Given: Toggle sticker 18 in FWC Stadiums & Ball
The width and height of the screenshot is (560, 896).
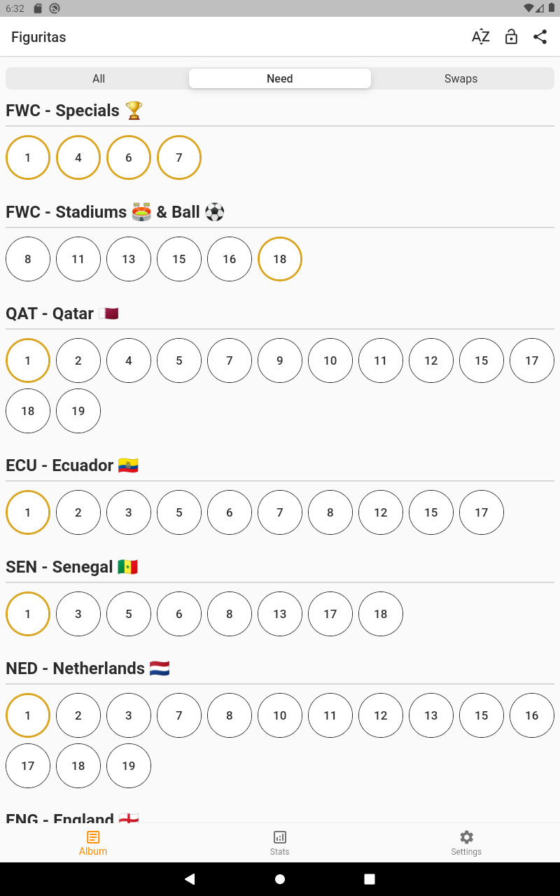Looking at the screenshot, I should pos(280,259).
